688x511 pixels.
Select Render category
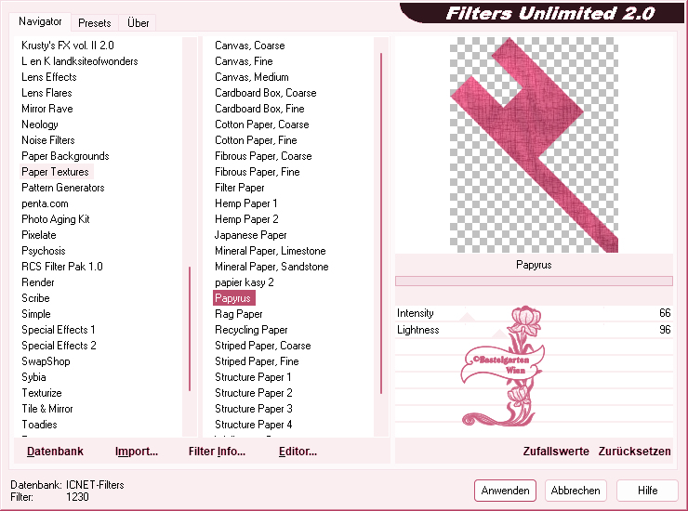[38, 282]
